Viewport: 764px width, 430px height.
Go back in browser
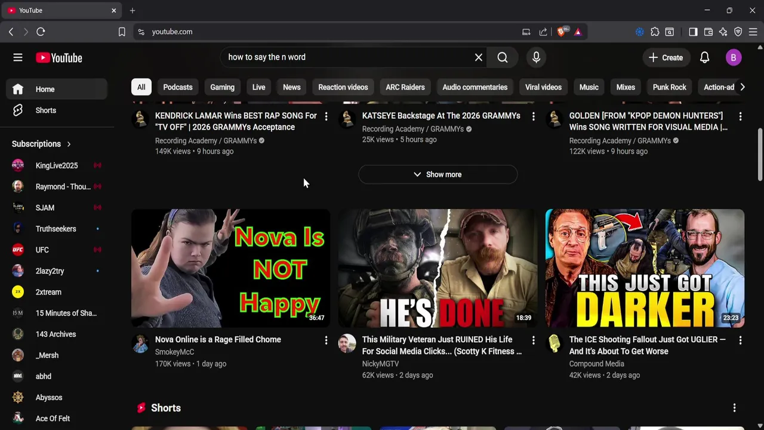click(11, 32)
